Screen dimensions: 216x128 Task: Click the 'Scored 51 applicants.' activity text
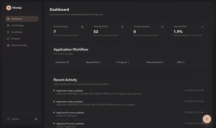67,116
